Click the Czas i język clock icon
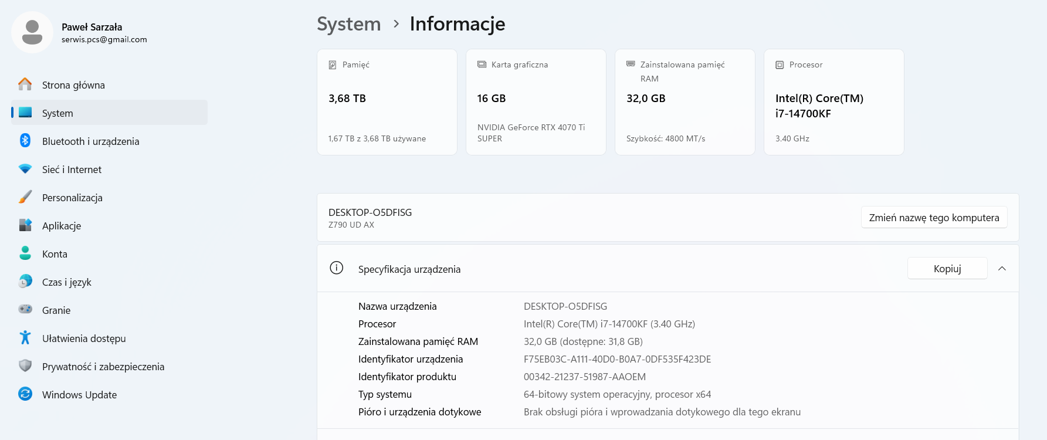 pyautogui.click(x=25, y=282)
